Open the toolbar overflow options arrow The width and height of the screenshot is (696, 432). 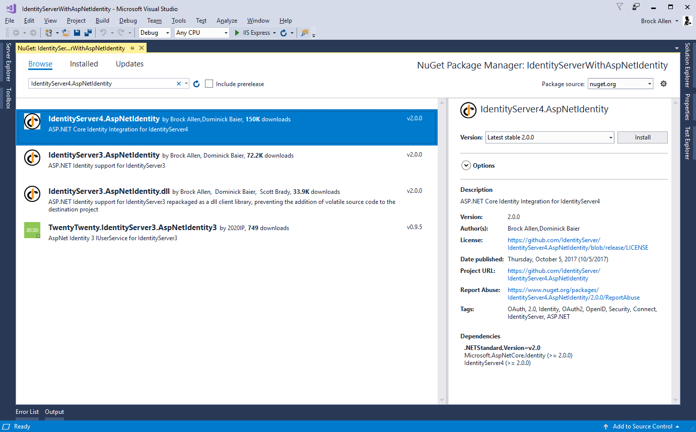point(314,35)
